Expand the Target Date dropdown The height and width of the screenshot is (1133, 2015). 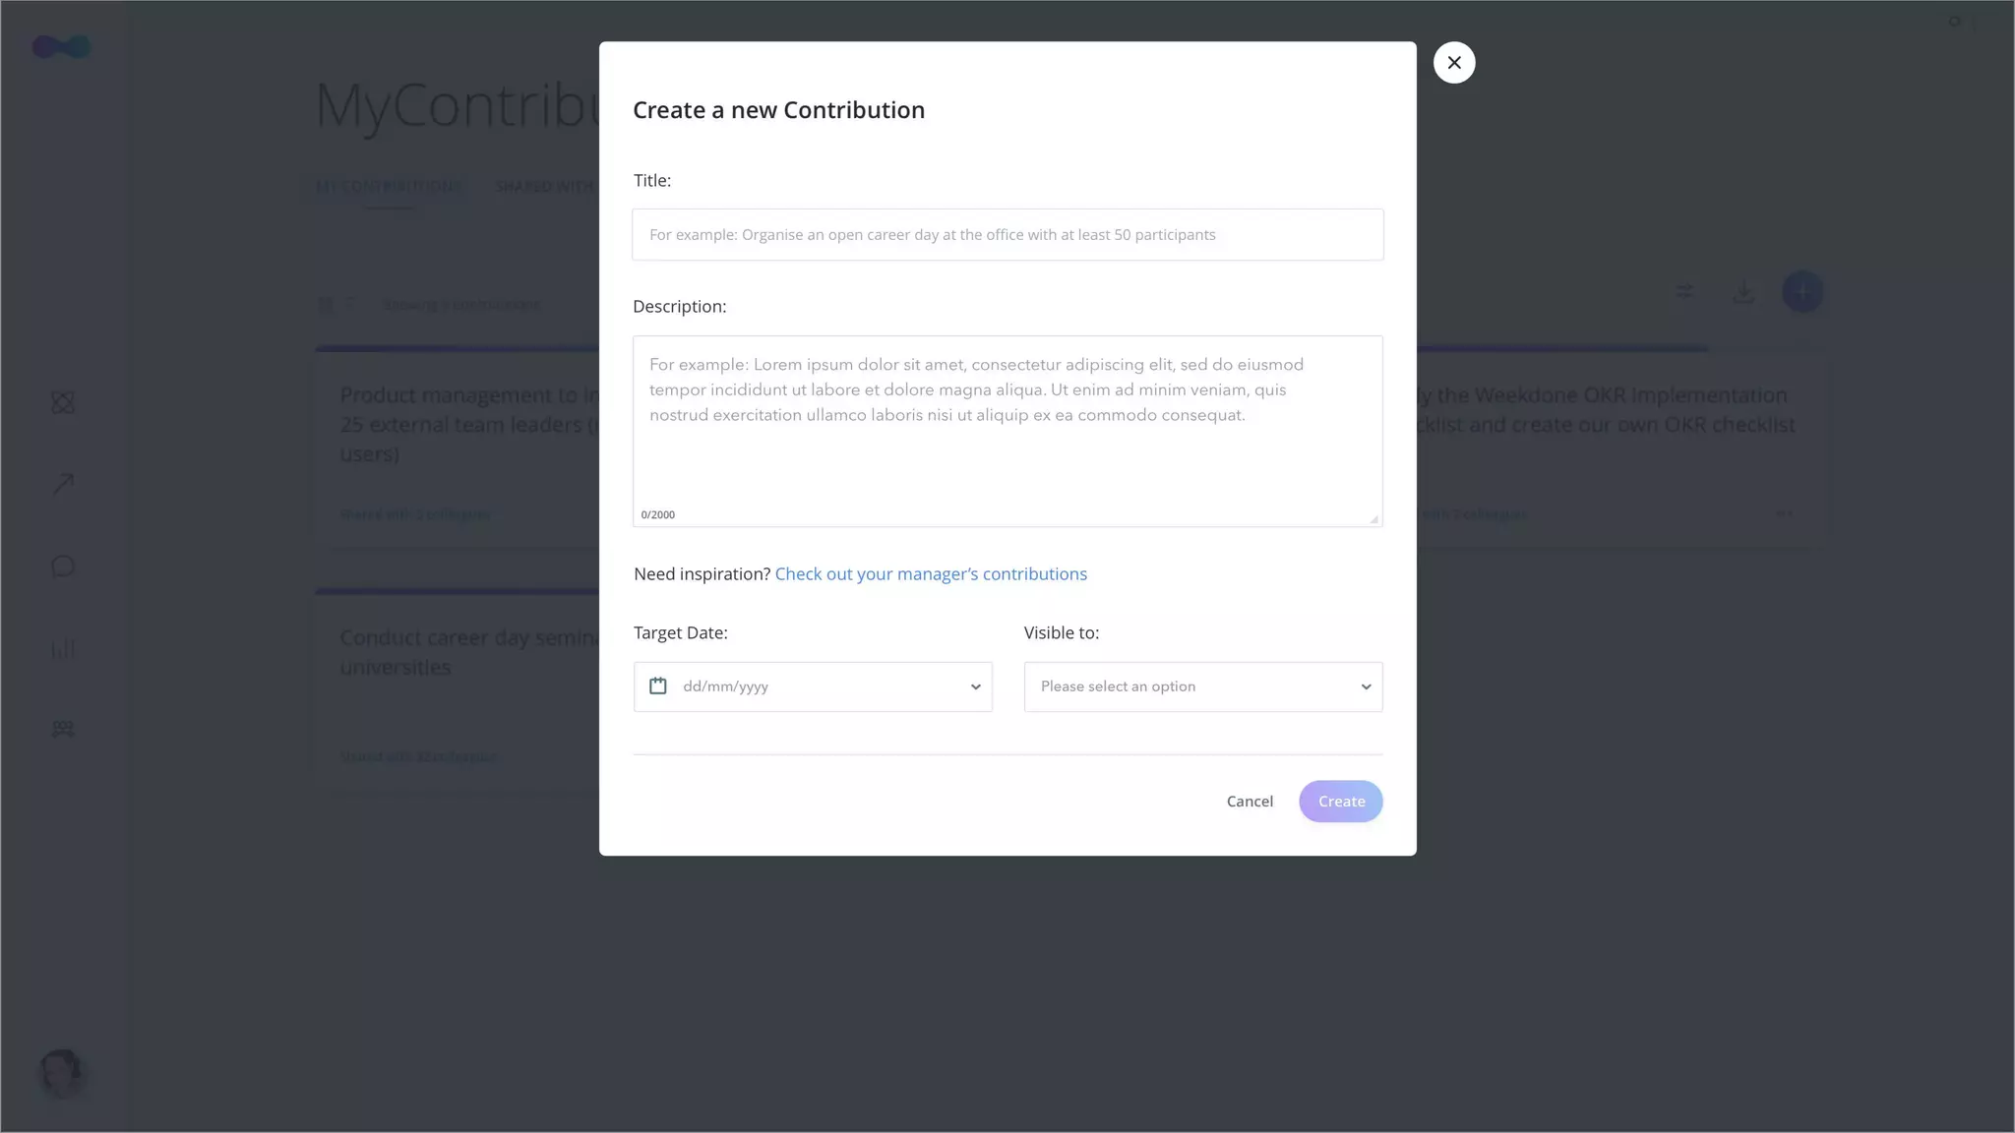click(x=975, y=686)
